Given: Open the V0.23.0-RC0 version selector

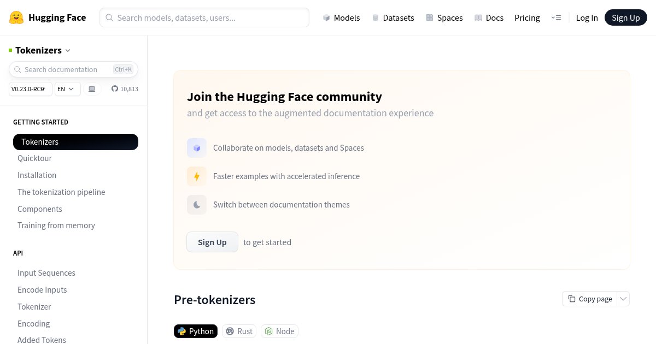Looking at the screenshot, I should (31, 89).
